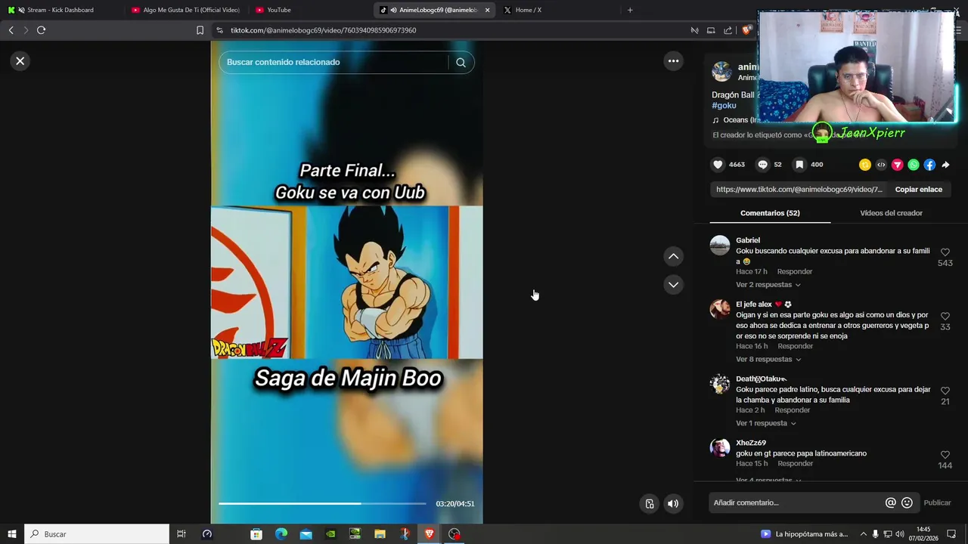Like Gabriel's comment
This screenshot has width=968, height=544.
tap(945, 252)
